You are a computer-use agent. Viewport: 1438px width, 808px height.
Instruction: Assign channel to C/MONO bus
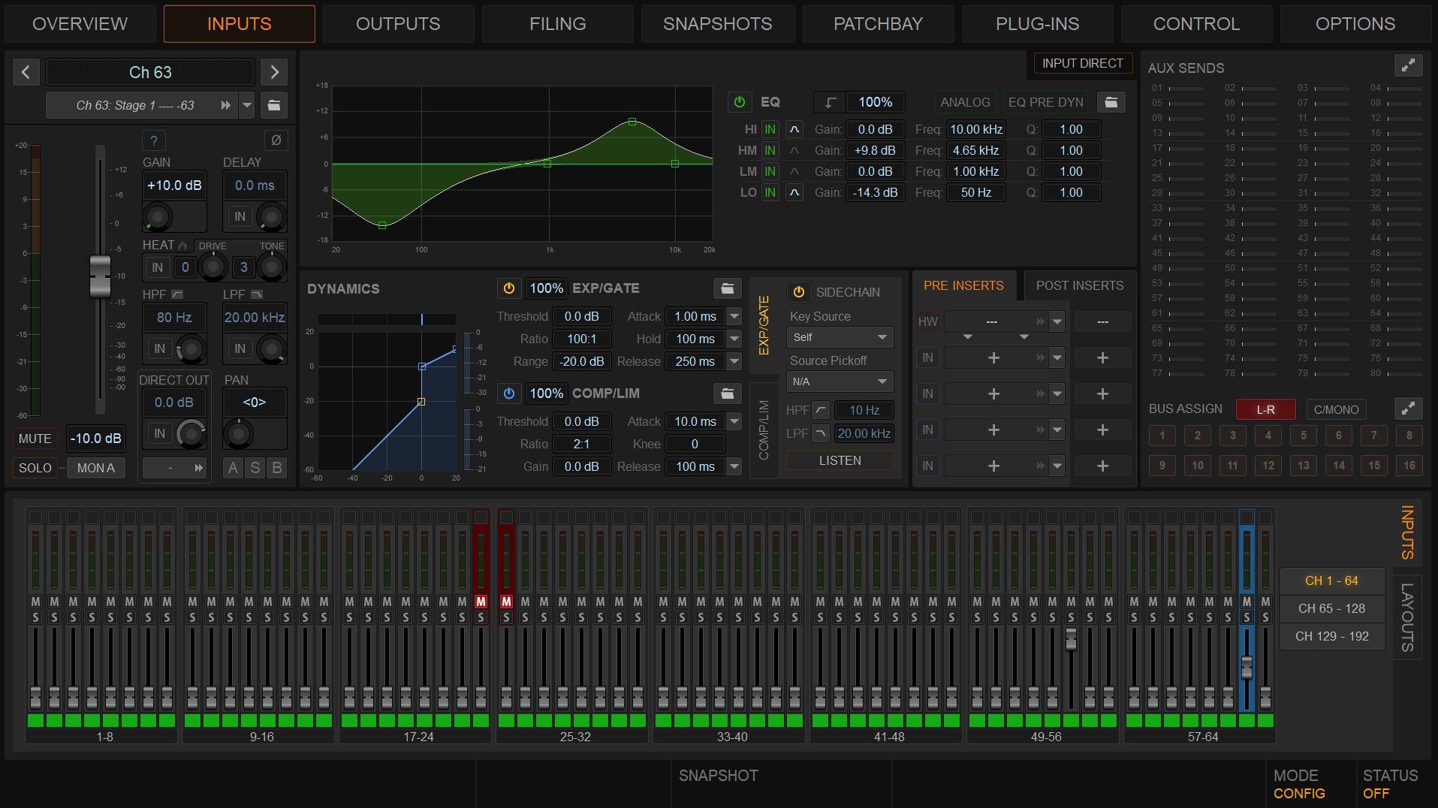point(1336,409)
